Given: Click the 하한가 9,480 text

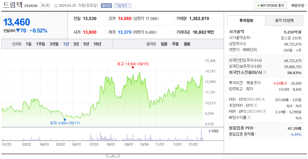Looking at the screenshot, I should pyautogui.click(x=145, y=32).
